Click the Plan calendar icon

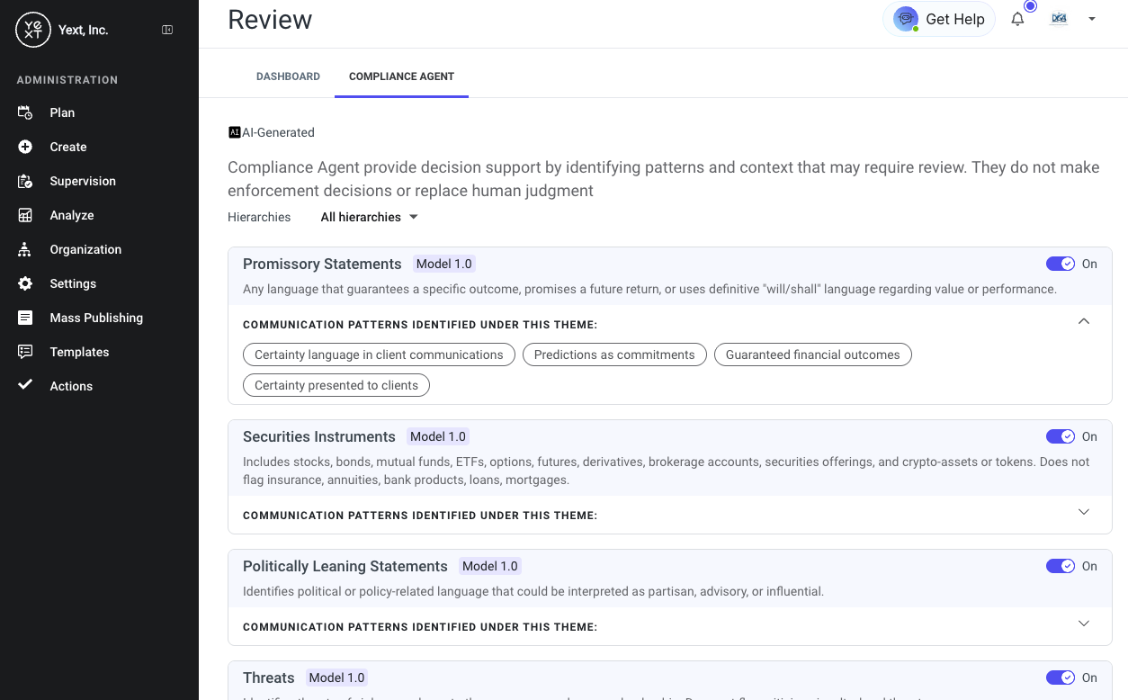(x=25, y=112)
